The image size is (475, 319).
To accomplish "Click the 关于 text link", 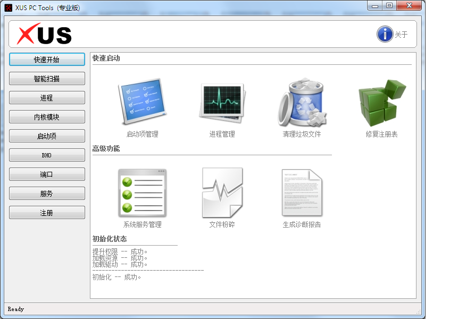I will tap(401, 35).
